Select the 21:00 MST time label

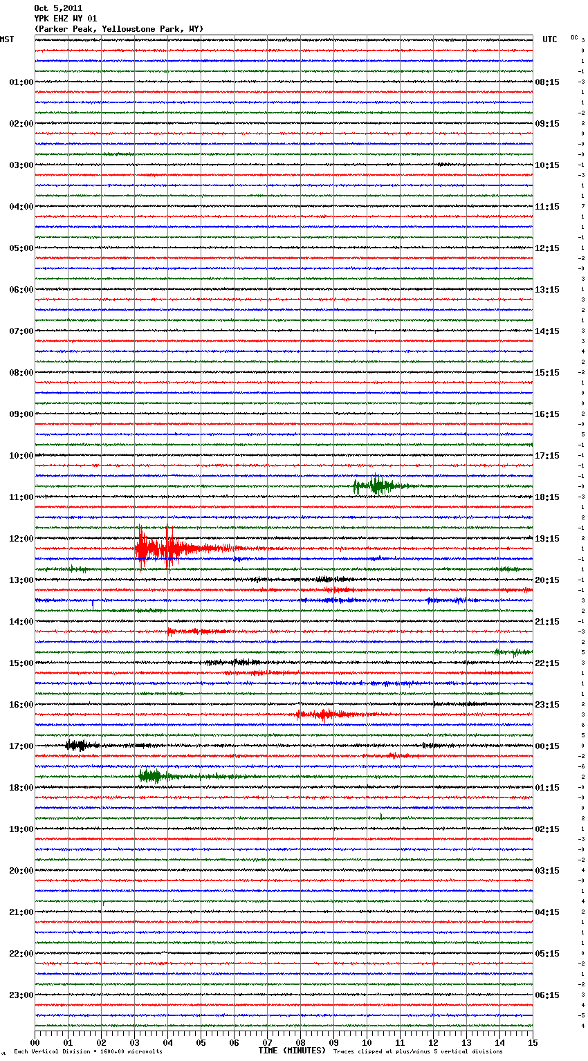coord(21,912)
